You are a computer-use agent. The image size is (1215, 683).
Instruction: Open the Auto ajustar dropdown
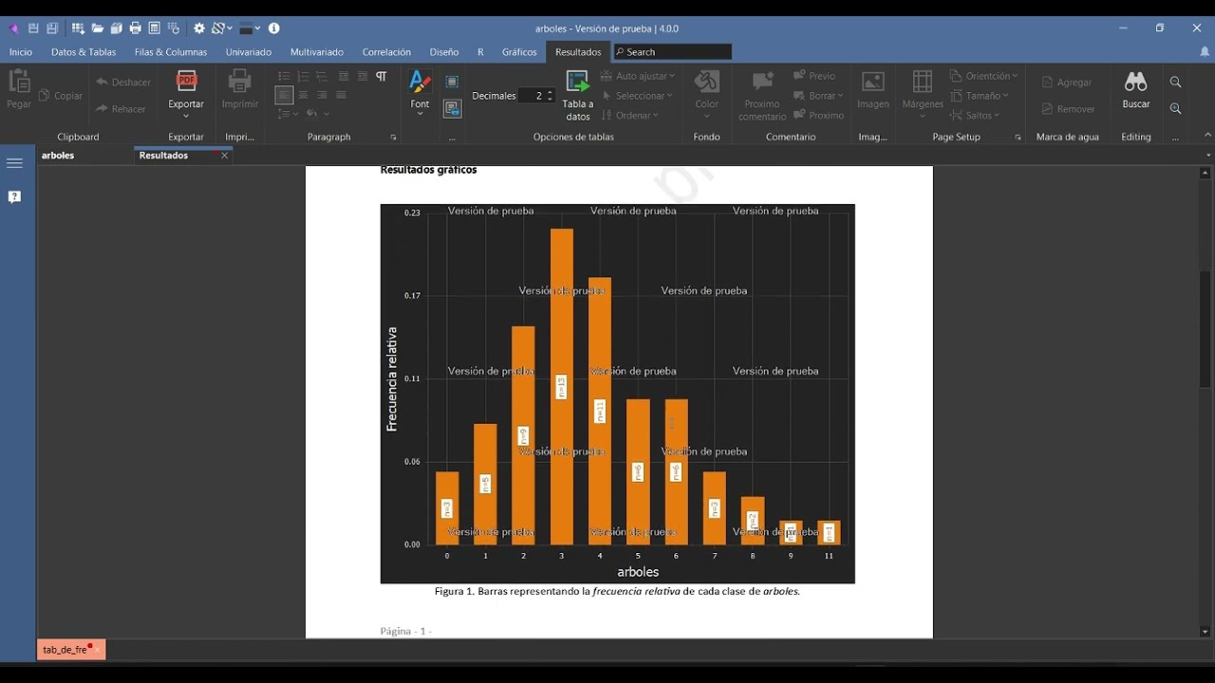tap(639, 76)
